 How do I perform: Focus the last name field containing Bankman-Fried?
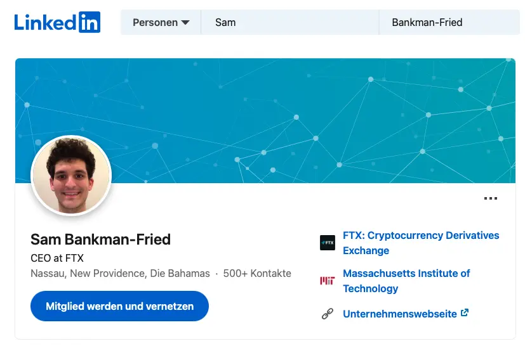point(448,23)
